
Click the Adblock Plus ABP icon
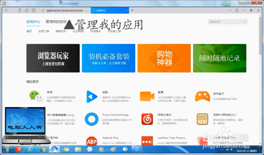tap(92, 141)
